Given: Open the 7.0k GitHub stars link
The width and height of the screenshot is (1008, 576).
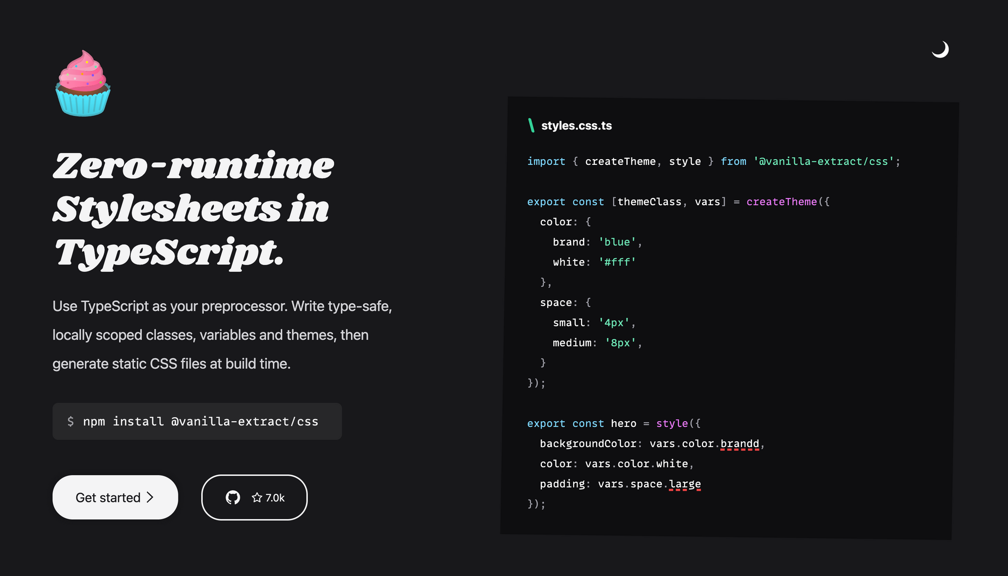Looking at the screenshot, I should tap(275, 498).
